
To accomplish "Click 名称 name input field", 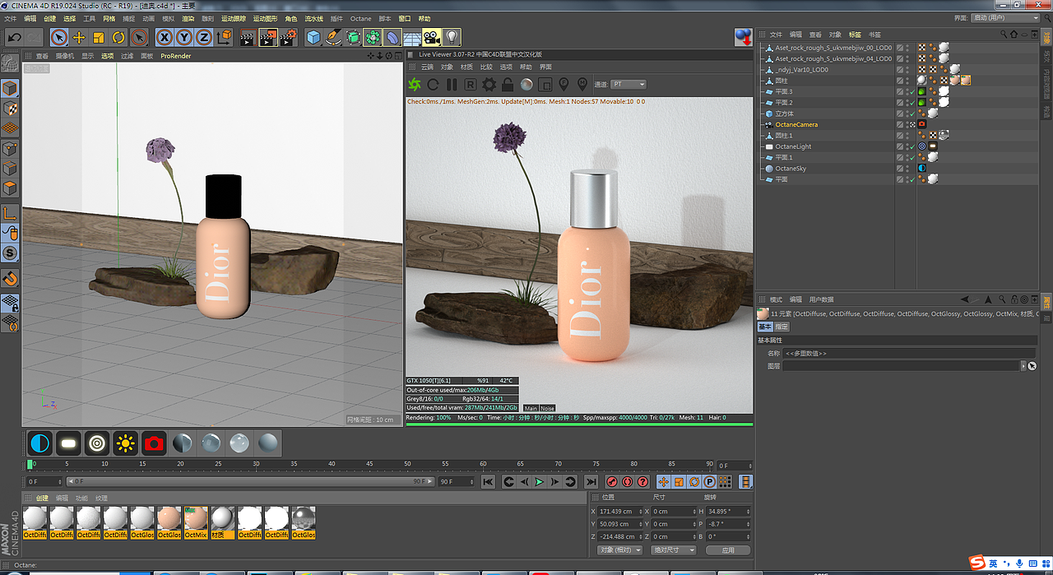I will click(x=908, y=353).
